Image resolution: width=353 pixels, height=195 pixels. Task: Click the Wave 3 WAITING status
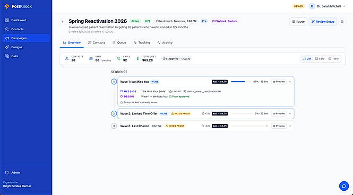click(157, 126)
